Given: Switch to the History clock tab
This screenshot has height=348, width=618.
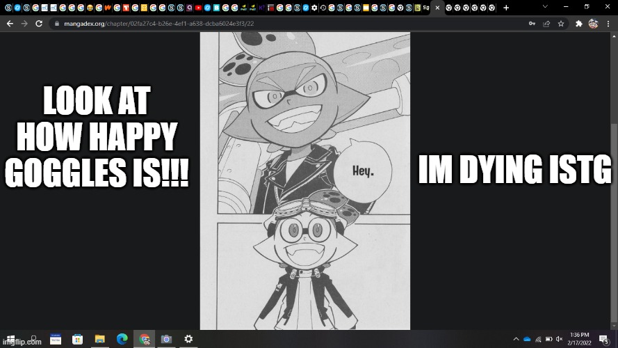Looking at the screenshot, I should click(x=323, y=8).
